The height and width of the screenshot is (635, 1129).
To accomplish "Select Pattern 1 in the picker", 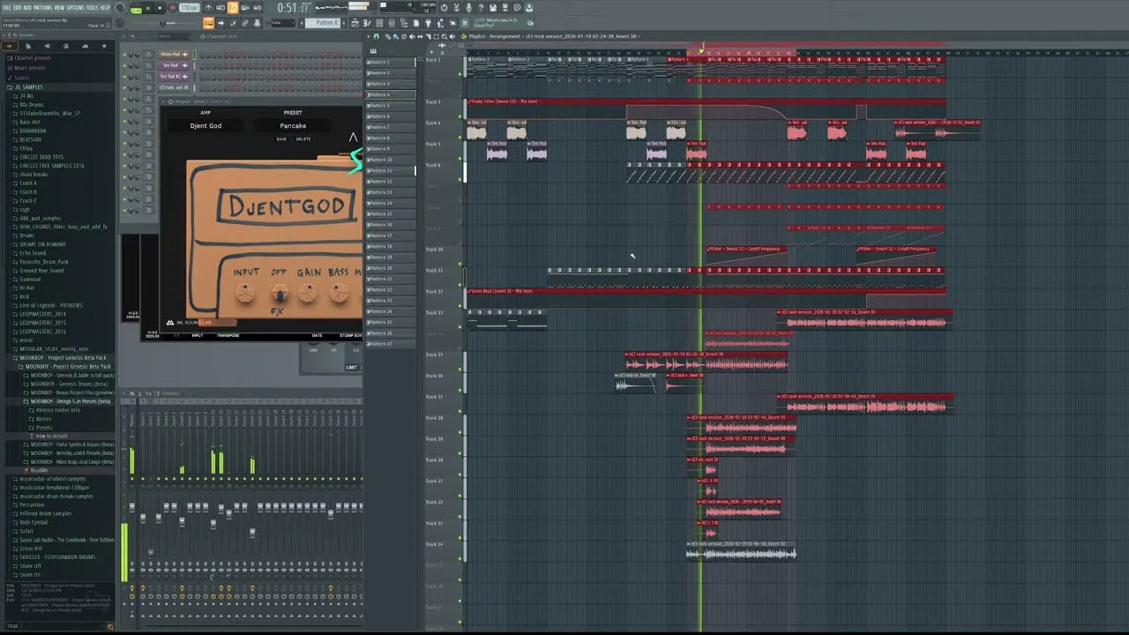I will pyautogui.click(x=391, y=63).
